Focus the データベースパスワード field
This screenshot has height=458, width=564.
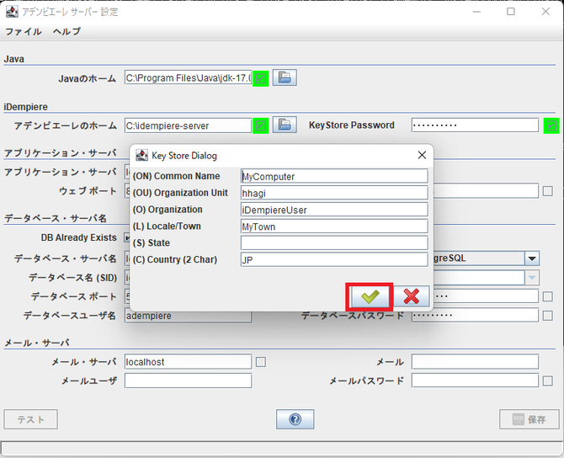[475, 316]
